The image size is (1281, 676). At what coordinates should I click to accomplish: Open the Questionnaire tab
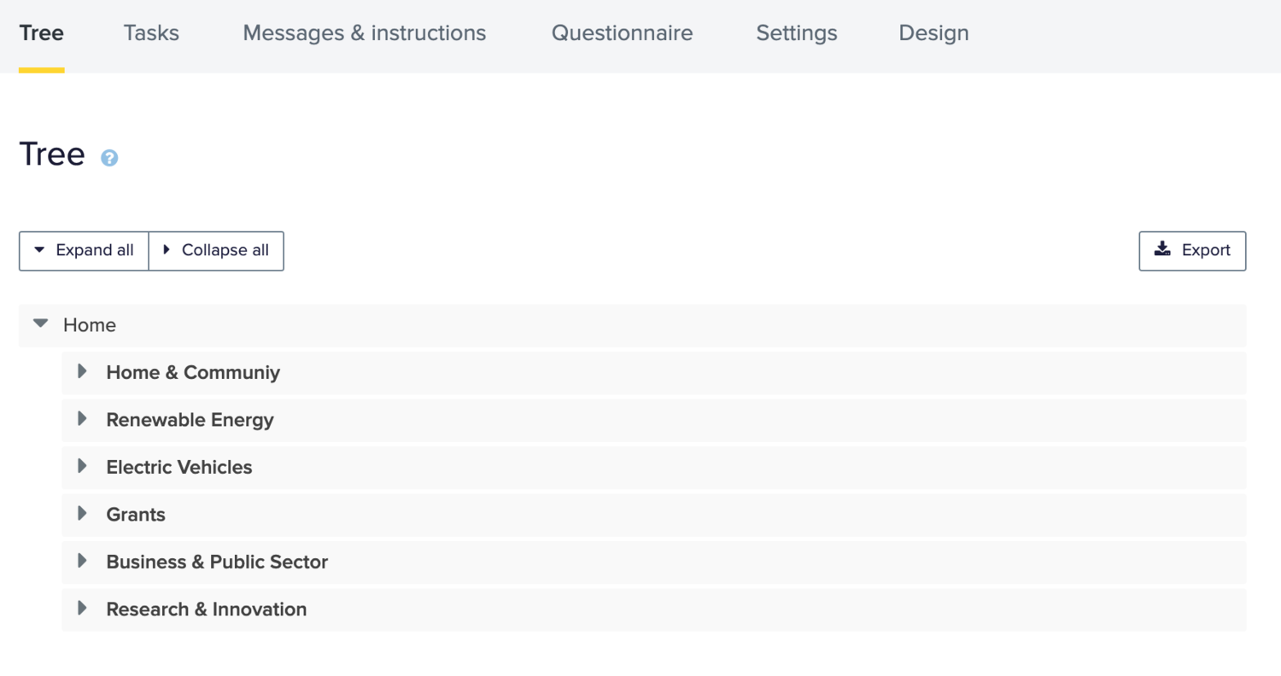[622, 33]
